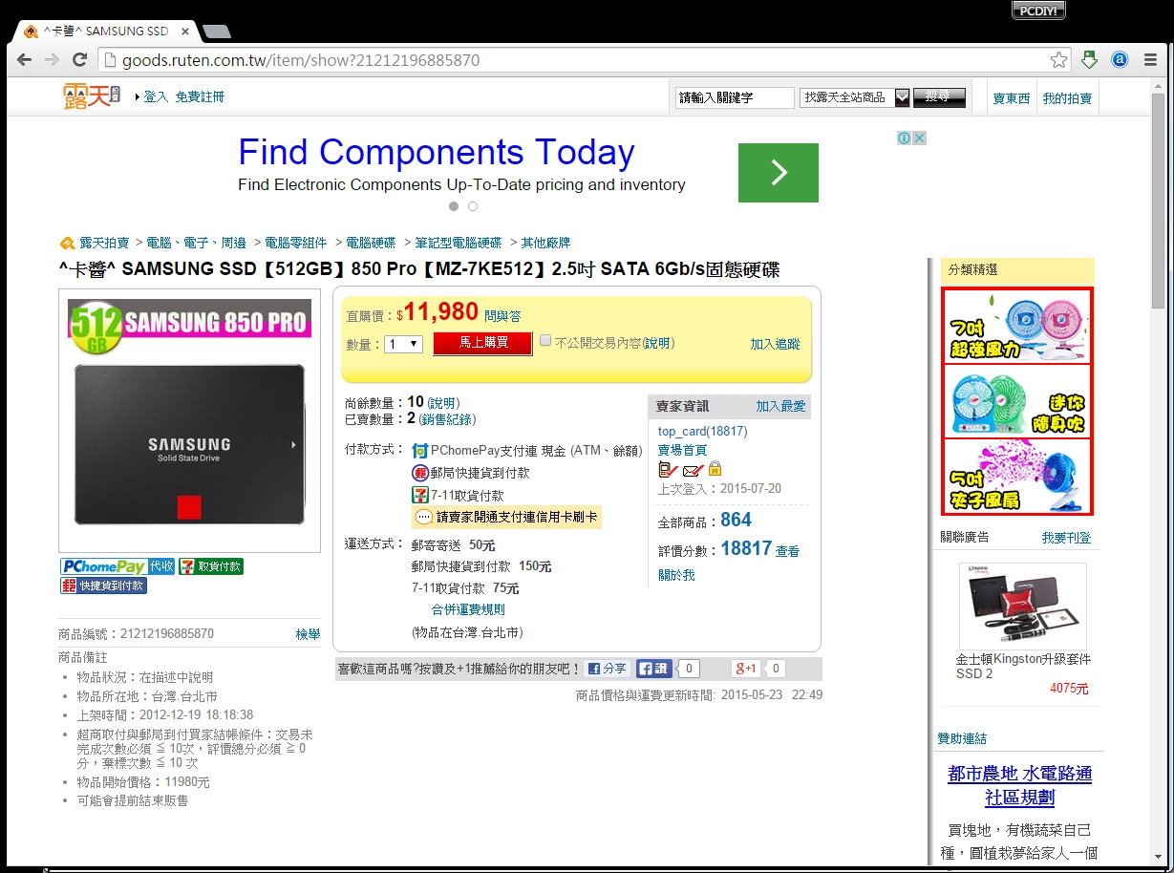The image size is (1174, 873).
Task: Click the ad info icon beside the banner
Action: point(904,138)
